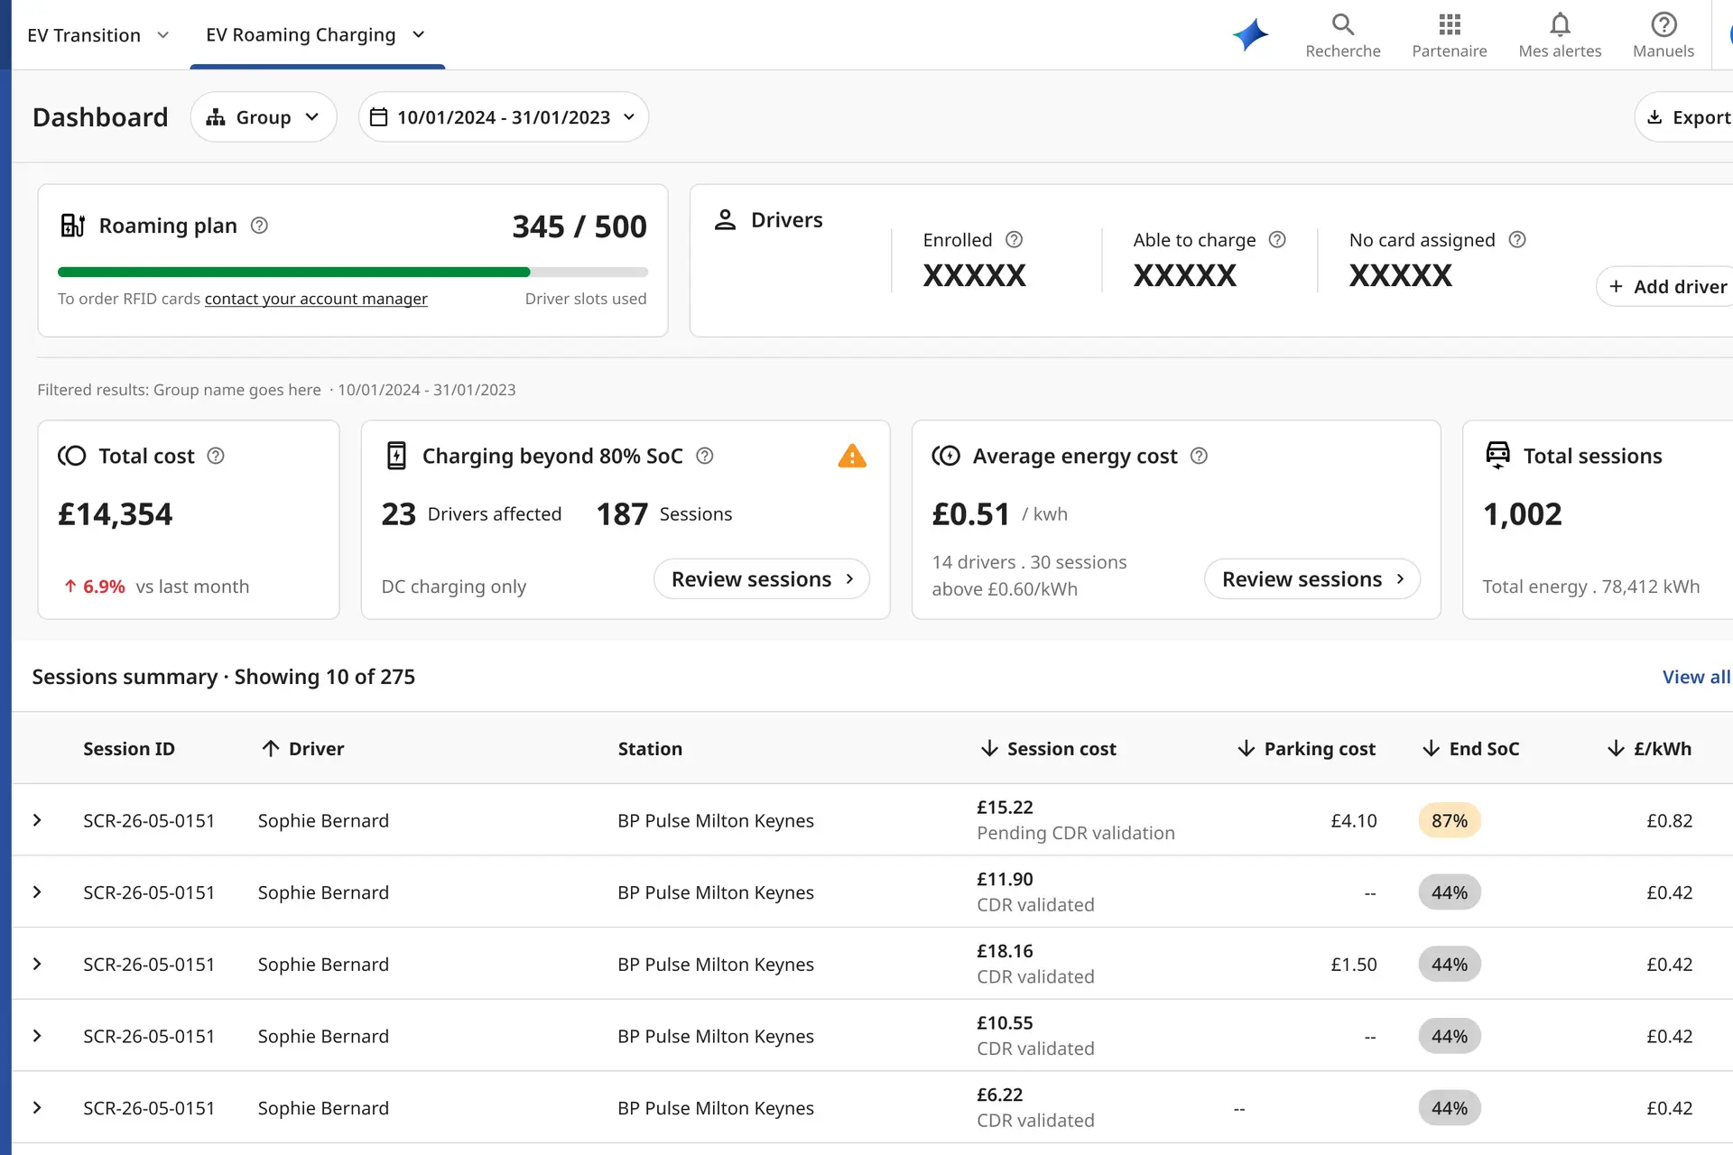Sort by £/kWh column header

[x=1649, y=749]
